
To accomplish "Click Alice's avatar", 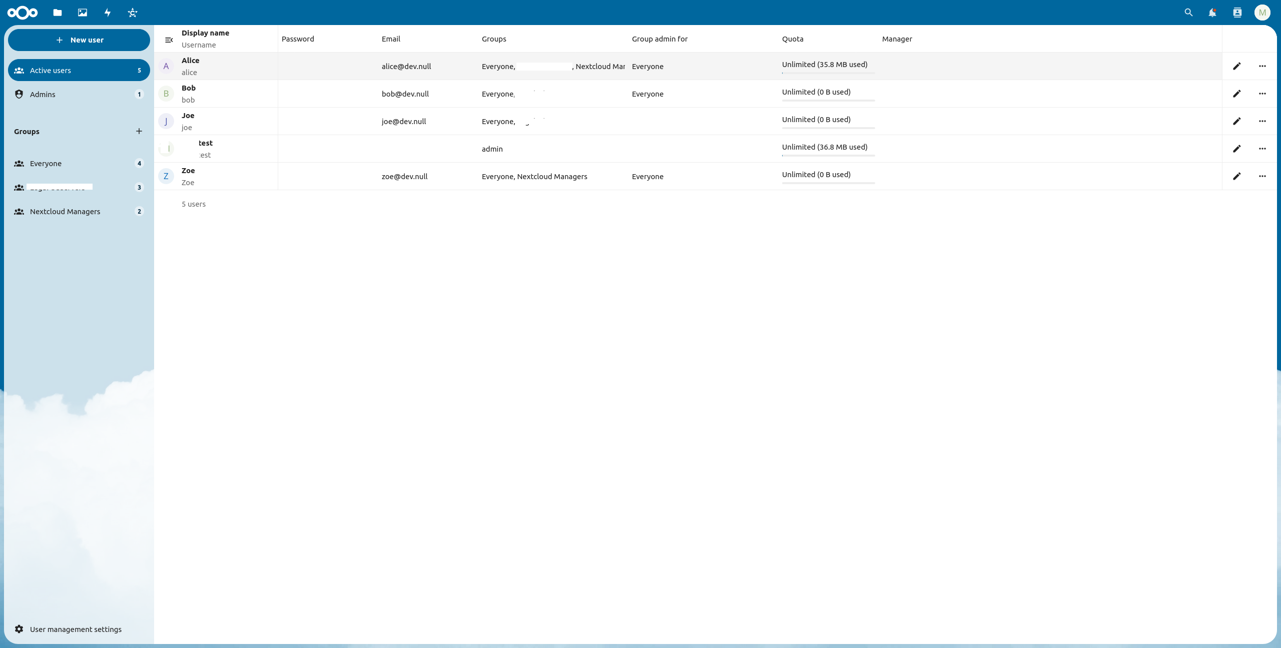I will [166, 66].
